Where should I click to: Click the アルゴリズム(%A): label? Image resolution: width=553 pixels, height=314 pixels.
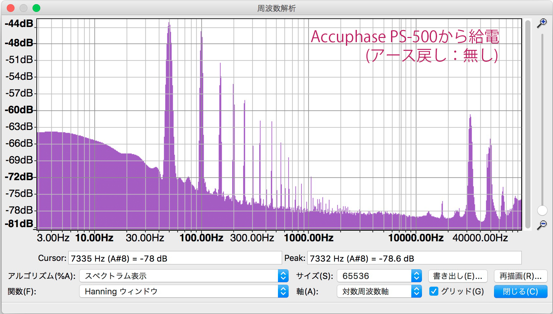click(42, 276)
